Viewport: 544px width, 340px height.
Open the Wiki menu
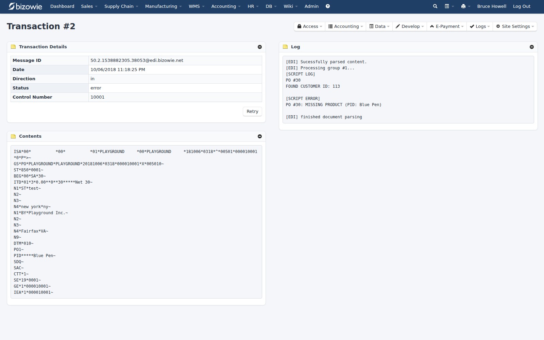coord(290,6)
